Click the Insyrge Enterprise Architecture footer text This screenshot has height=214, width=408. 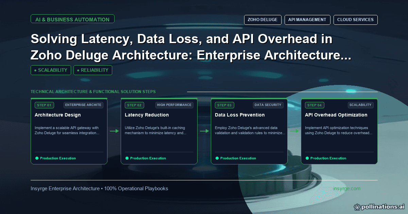point(99,189)
